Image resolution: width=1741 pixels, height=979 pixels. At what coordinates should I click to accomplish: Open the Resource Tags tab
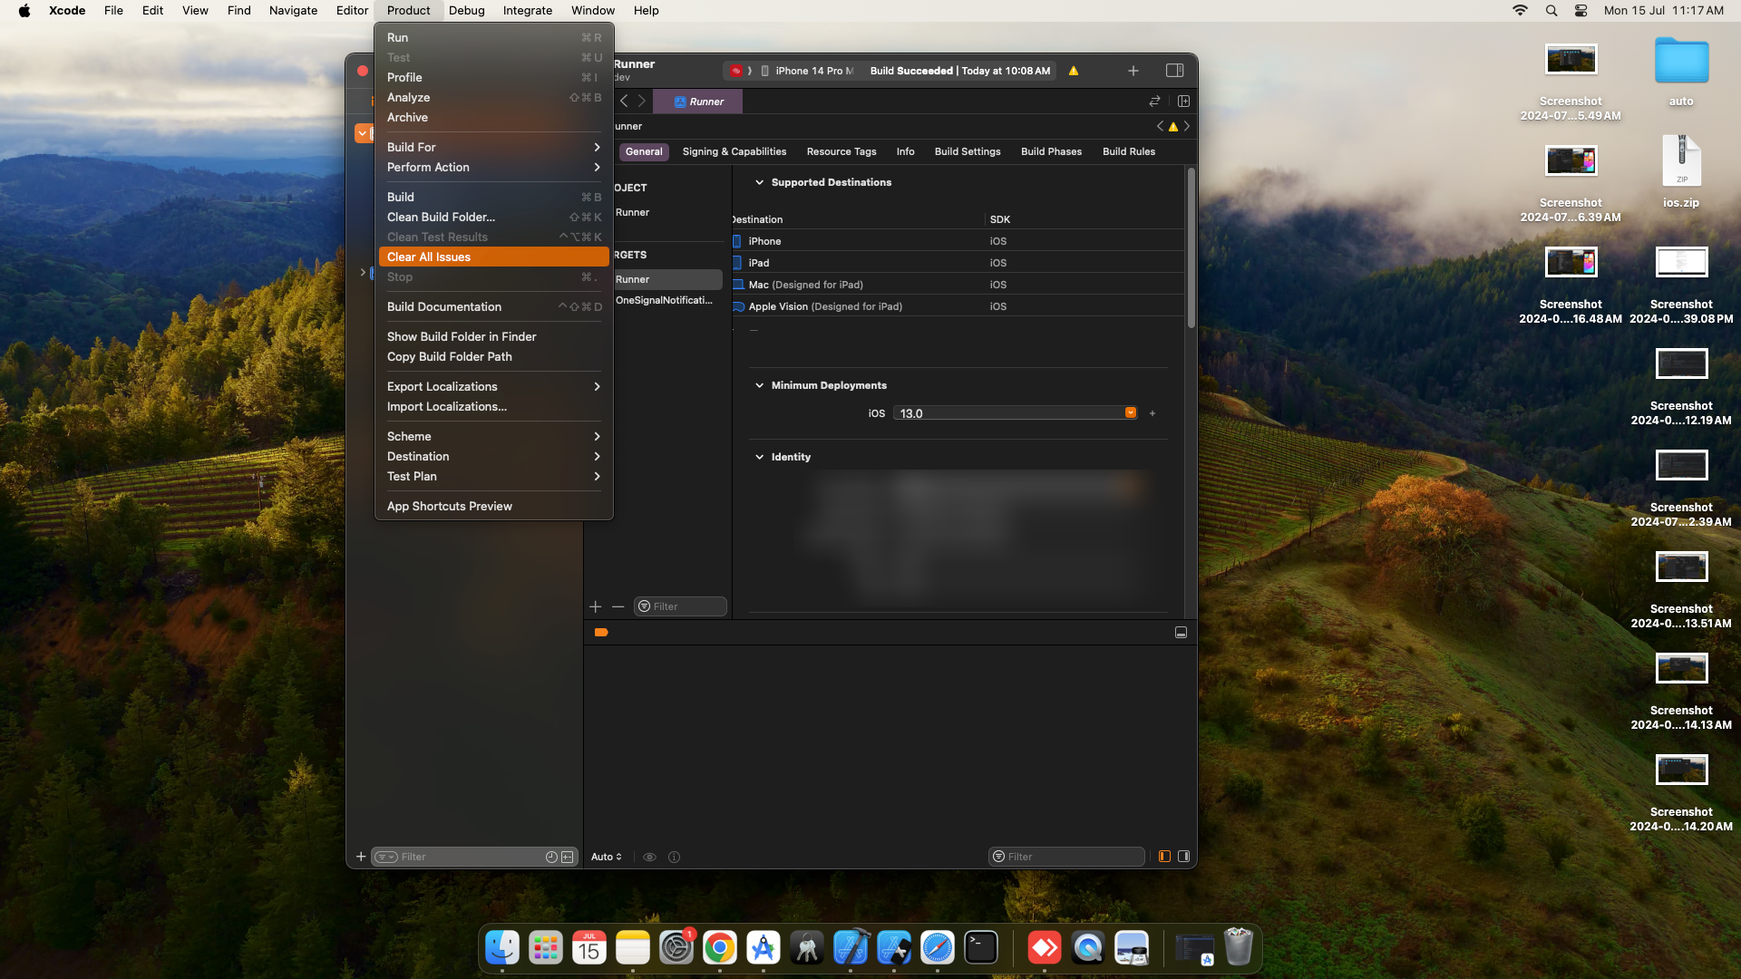click(841, 151)
